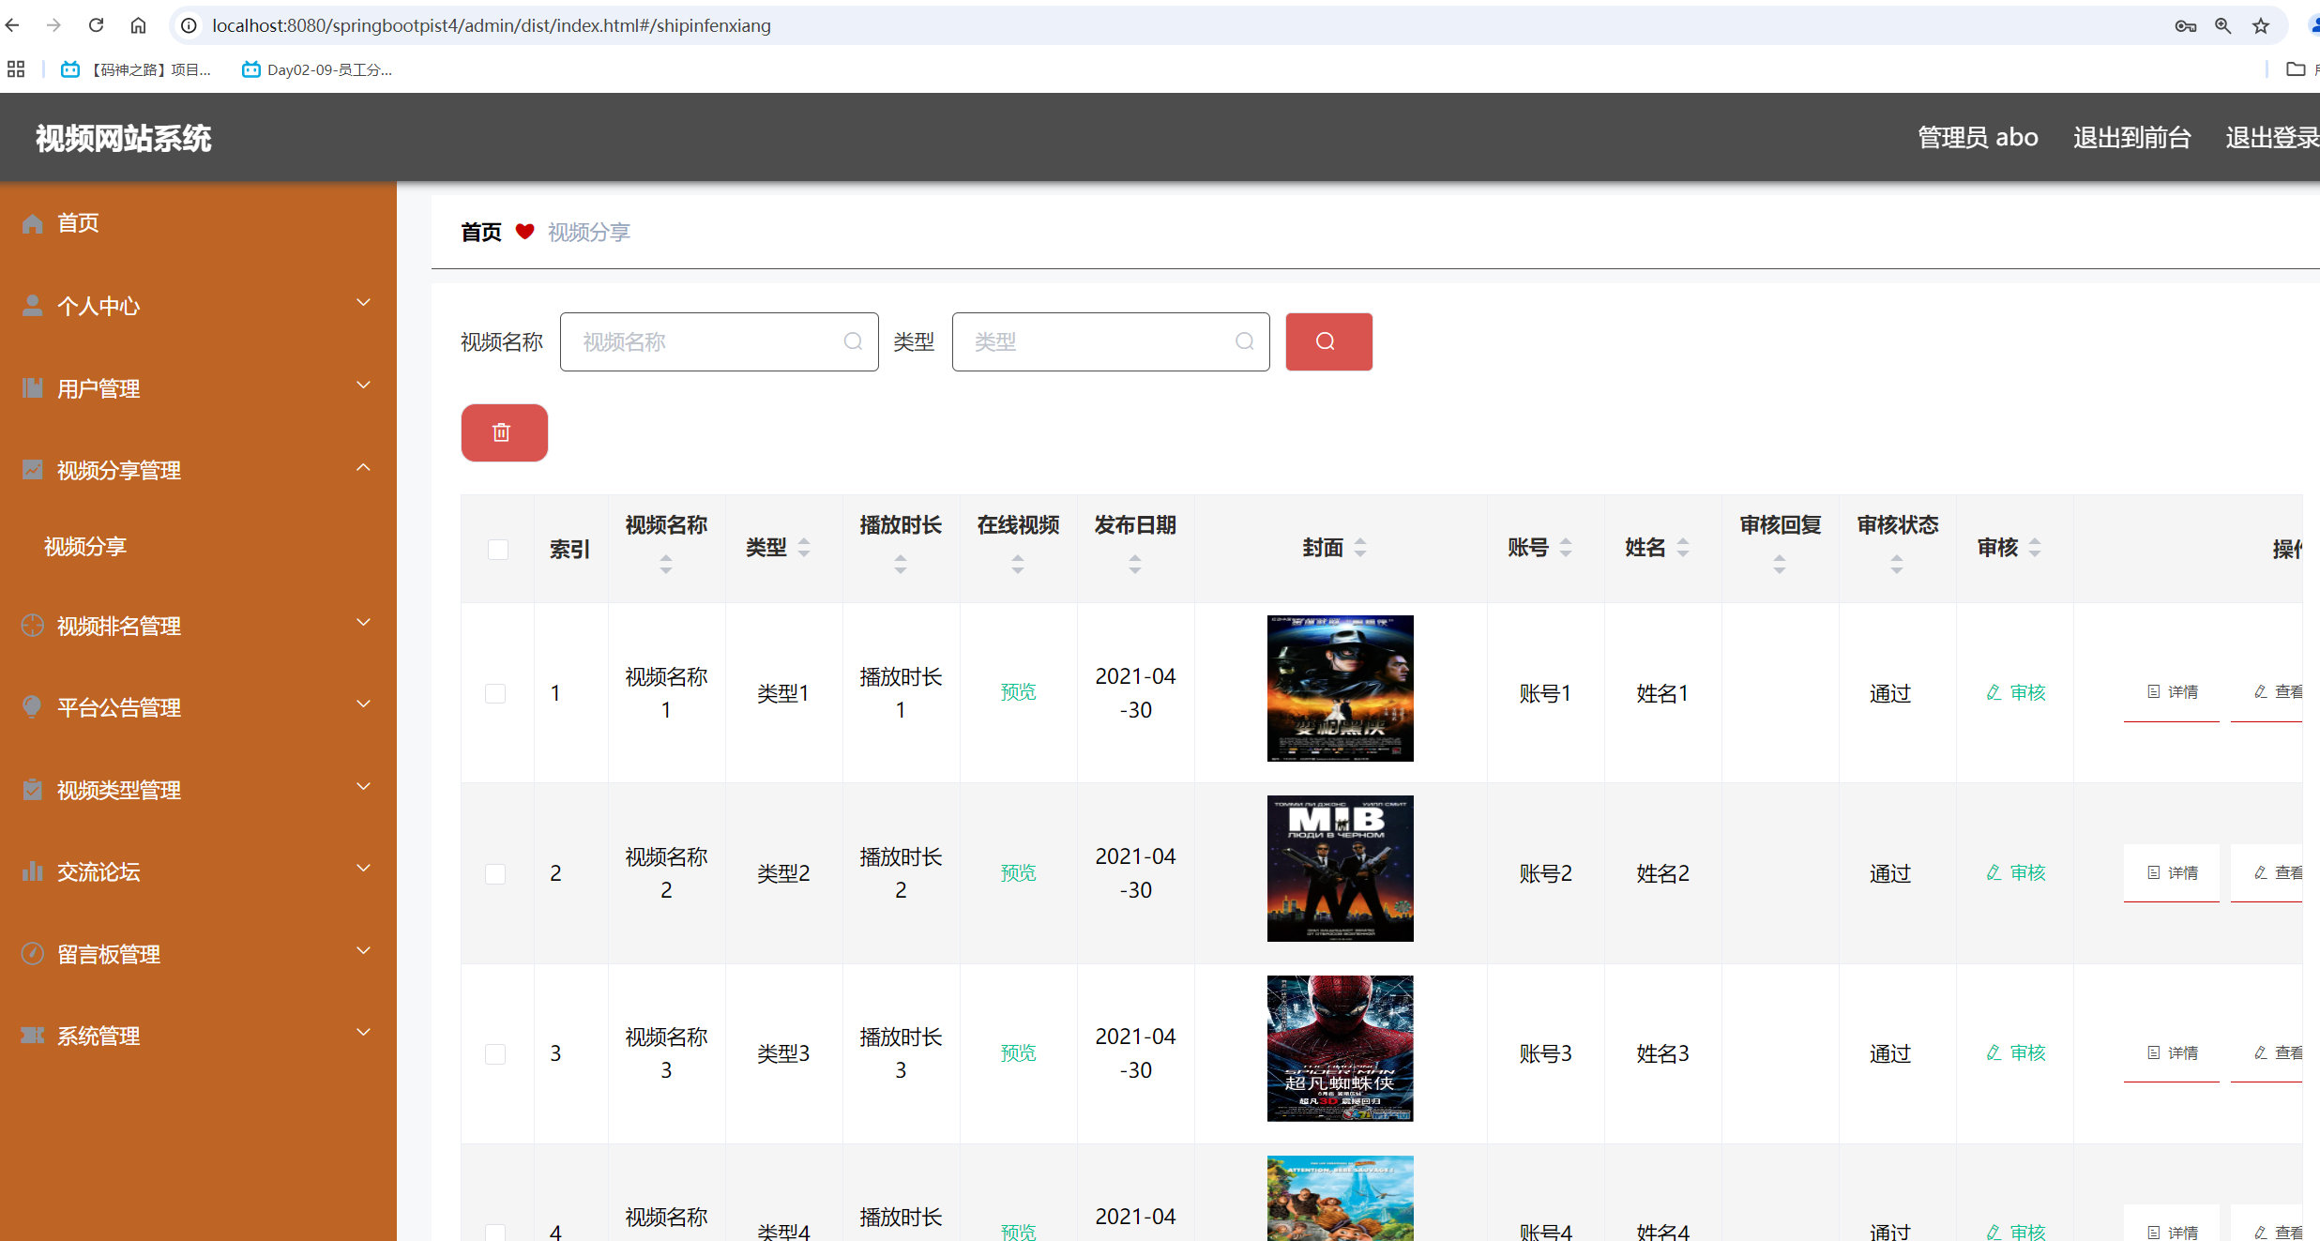Check the checkbox for row 1
The height and width of the screenshot is (1241, 2320).
coord(496,693)
